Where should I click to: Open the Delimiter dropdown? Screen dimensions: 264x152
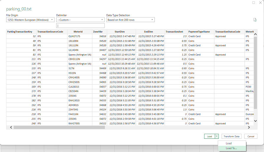pyautogui.click(x=80, y=20)
